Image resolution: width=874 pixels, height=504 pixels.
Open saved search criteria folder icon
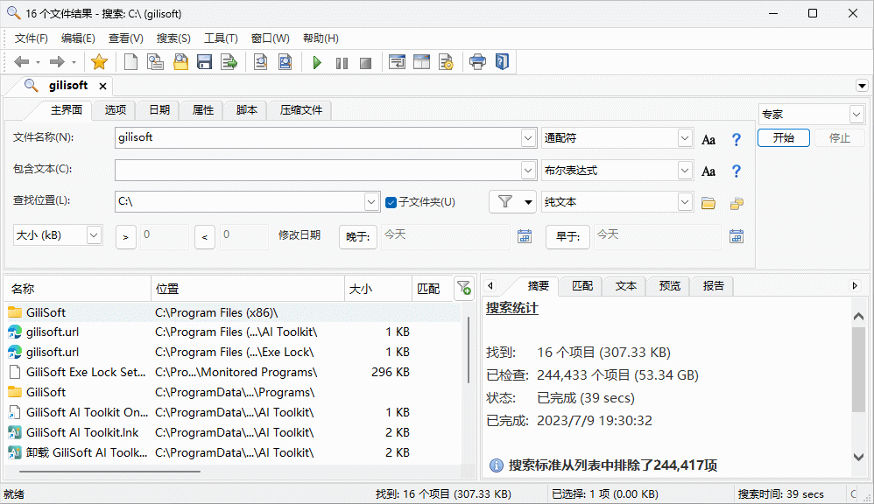coord(180,62)
